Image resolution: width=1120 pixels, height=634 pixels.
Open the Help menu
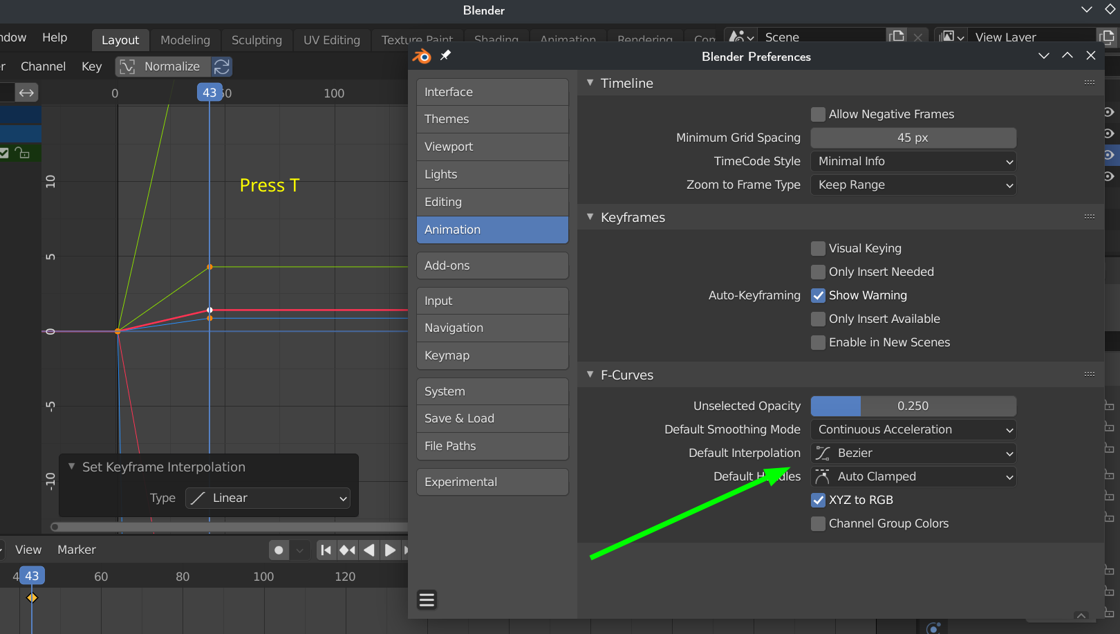point(55,37)
